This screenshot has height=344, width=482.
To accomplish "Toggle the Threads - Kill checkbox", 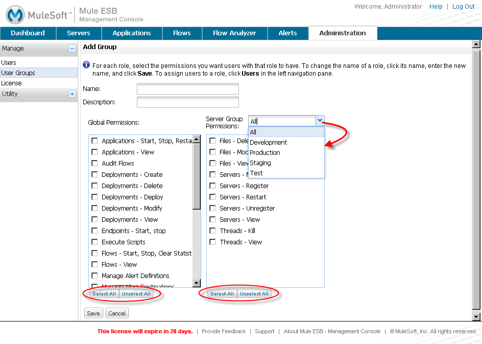I will pos(212,231).
